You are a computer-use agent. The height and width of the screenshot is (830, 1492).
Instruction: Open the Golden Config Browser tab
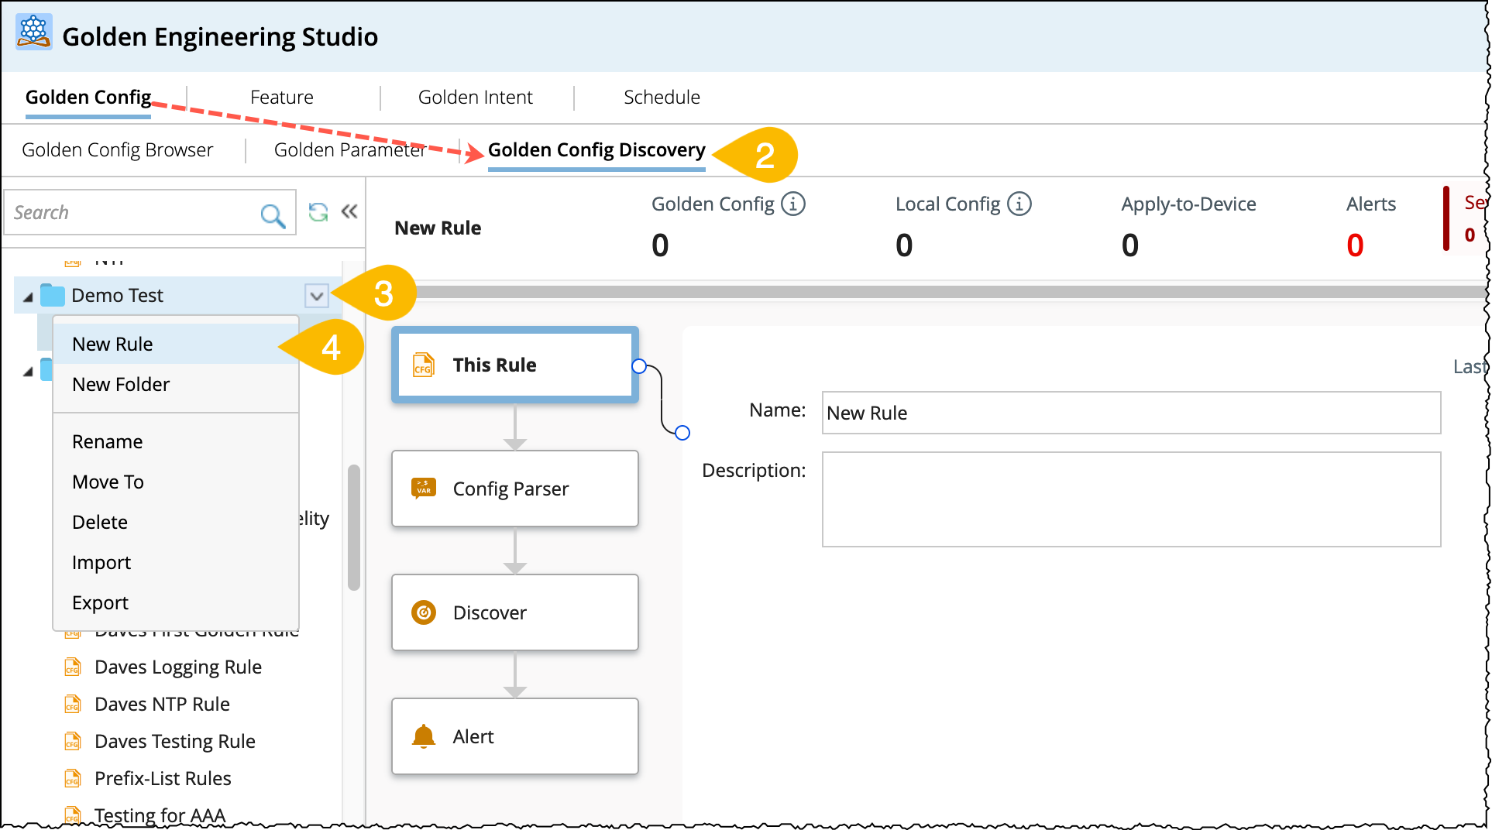point(117,150)
